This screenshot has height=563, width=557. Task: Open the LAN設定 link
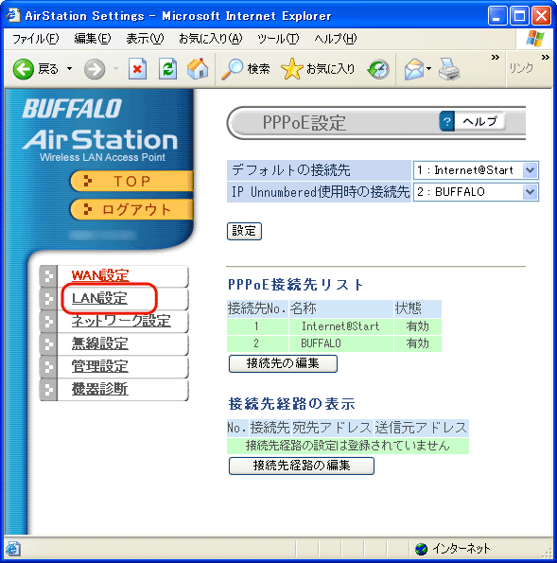pyautogui.click(x=99, y=298)
